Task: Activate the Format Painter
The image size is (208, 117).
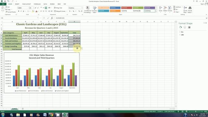Action: click(x=11, y=12)
